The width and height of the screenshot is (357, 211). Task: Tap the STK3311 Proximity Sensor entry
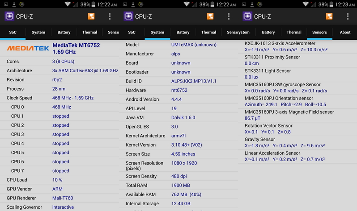[x=297, y=60]
